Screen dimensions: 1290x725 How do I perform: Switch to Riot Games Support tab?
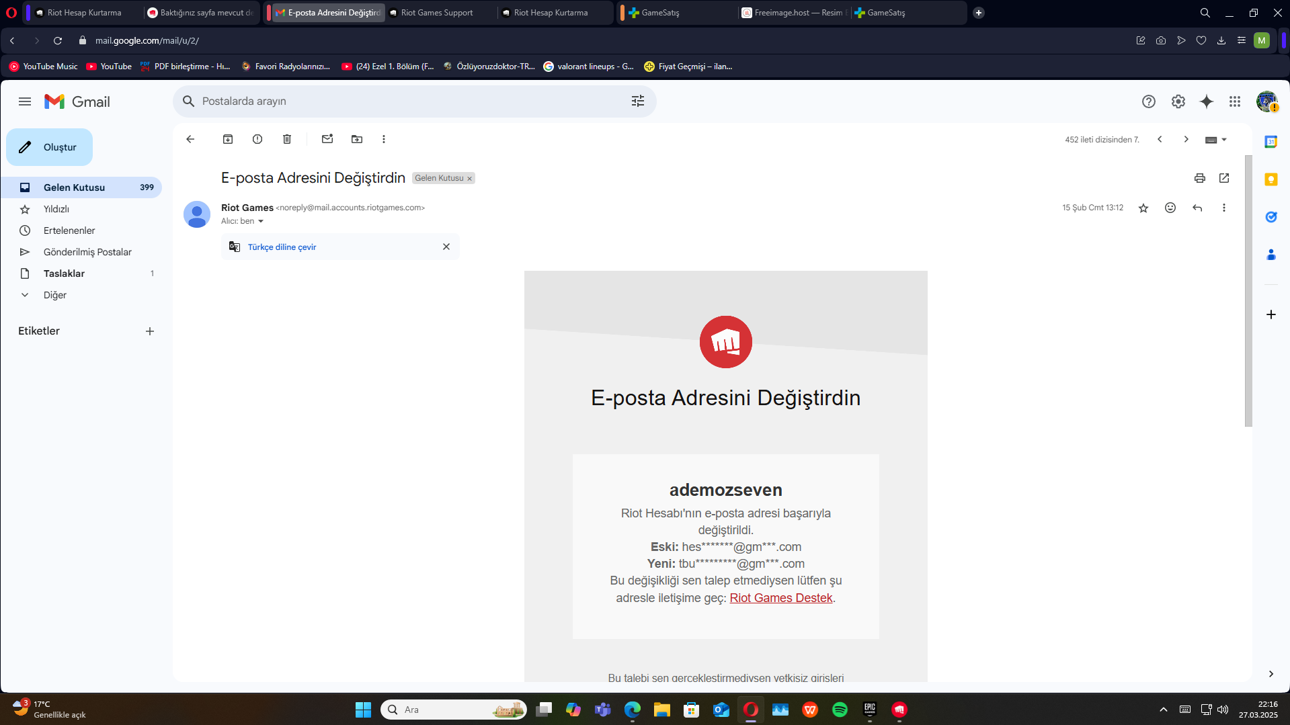(442, 13)
